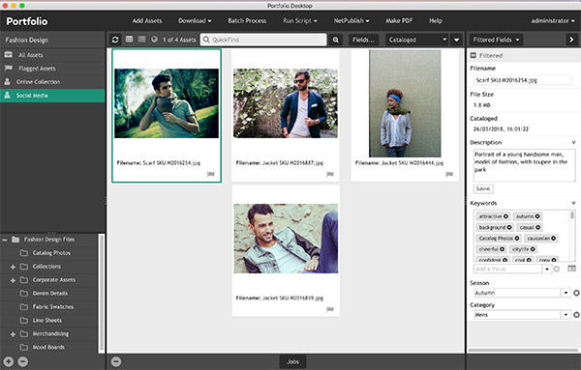
Task: Open the Denim Details folder
Action: point(50,293)
